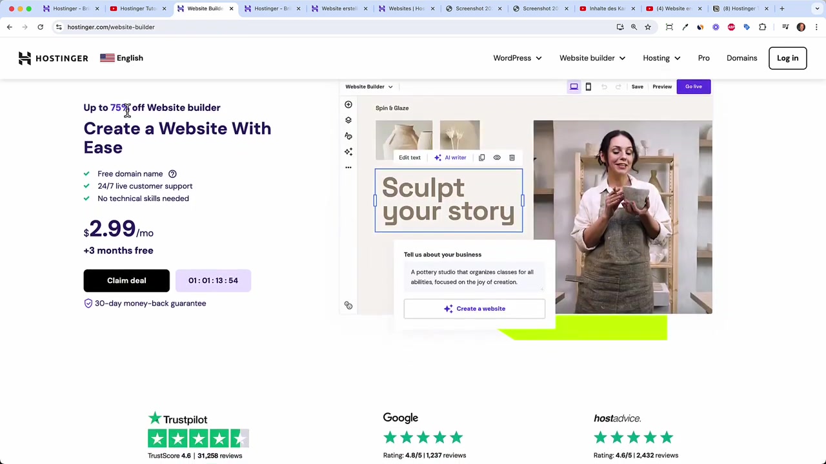Click the Trustpilot rating logo
The width and height of the screenshot is (826, 464).
(x=177, y=420)
